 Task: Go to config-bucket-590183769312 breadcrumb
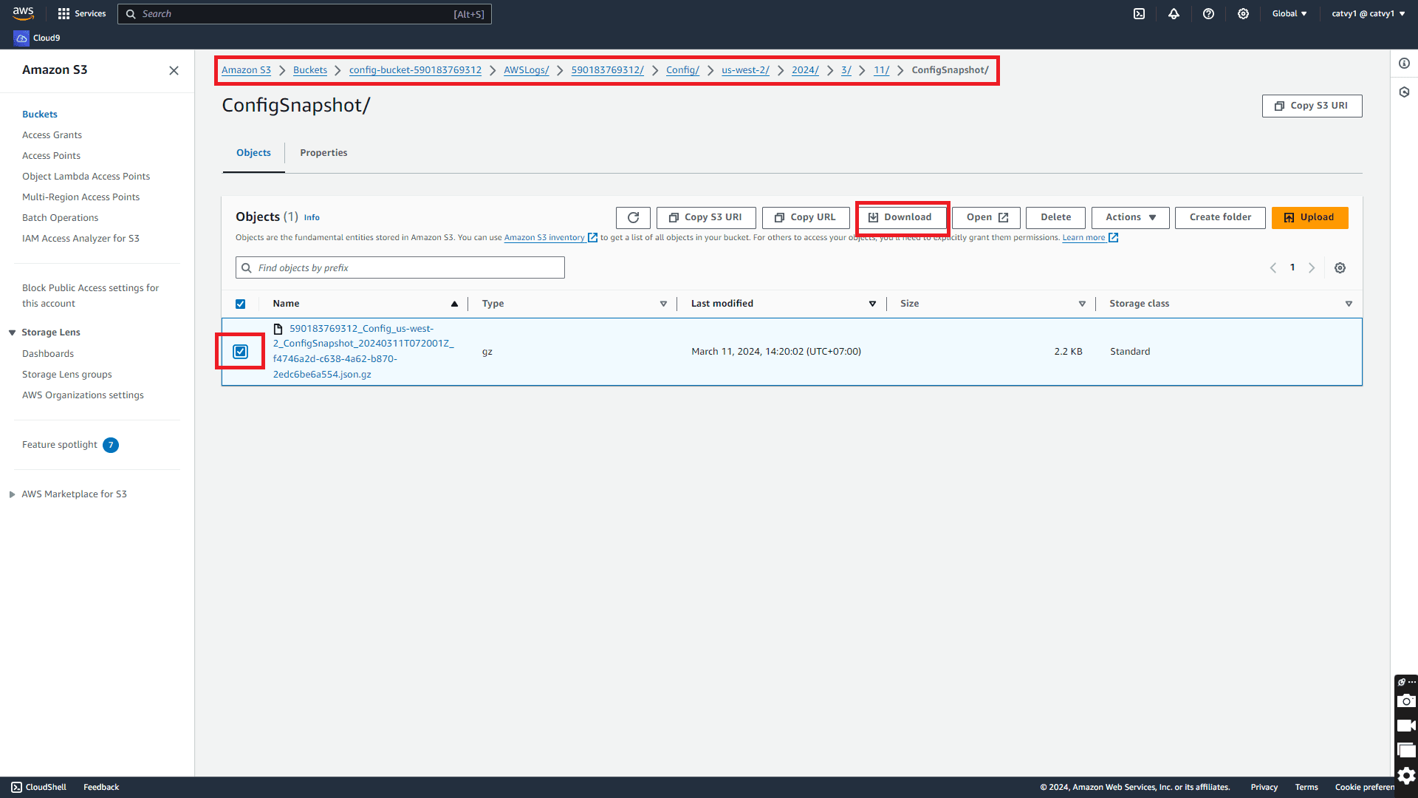coord(415,70)
